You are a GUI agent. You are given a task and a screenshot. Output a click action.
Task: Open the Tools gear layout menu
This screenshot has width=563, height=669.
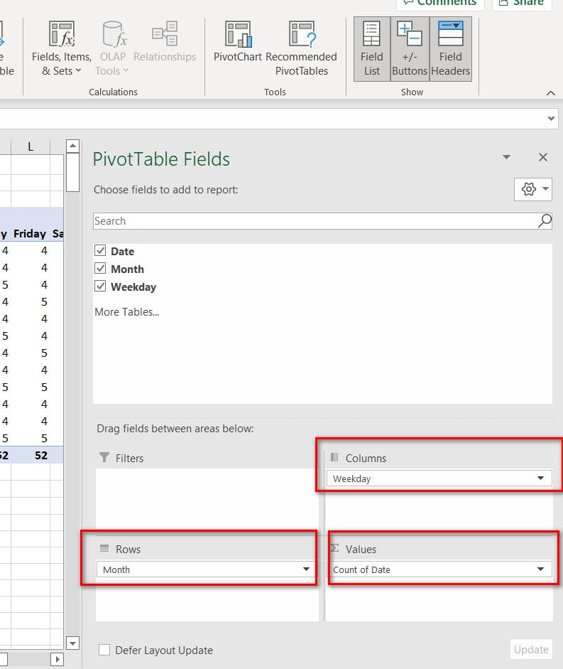tap(533, 189)
